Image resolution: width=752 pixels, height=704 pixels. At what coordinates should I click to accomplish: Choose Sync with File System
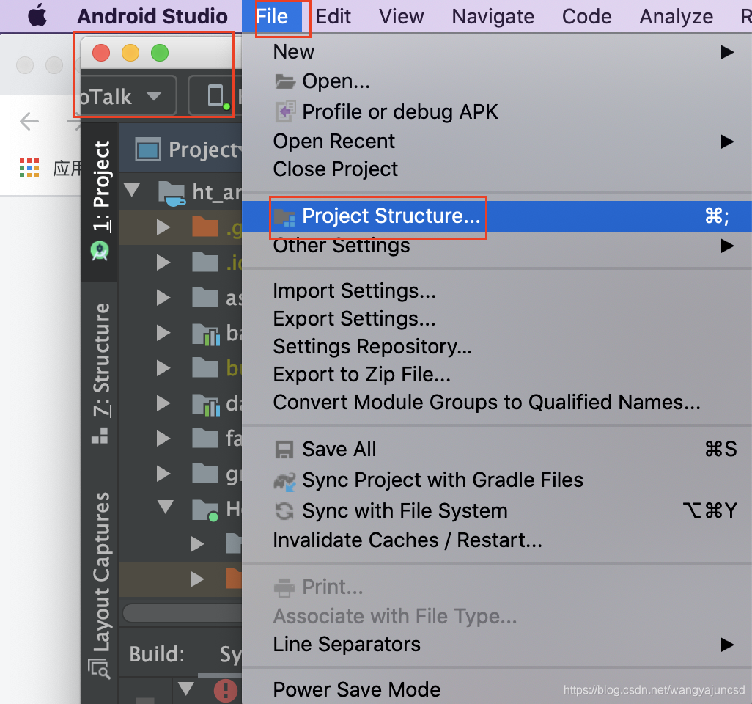pos(497,510)
